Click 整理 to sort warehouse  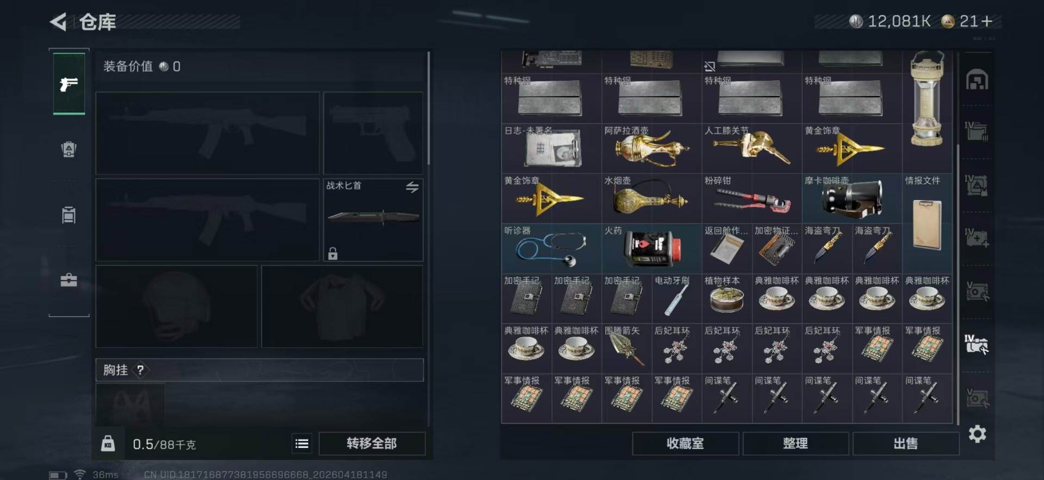[796, 444]
